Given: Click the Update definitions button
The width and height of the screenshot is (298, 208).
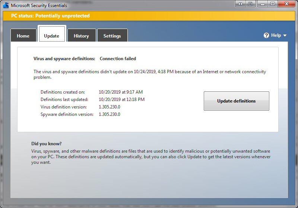Looking at the screenshot, I should pos(237,101).
